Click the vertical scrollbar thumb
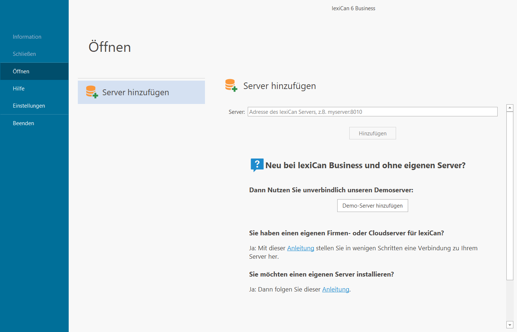 pos(510,196)
